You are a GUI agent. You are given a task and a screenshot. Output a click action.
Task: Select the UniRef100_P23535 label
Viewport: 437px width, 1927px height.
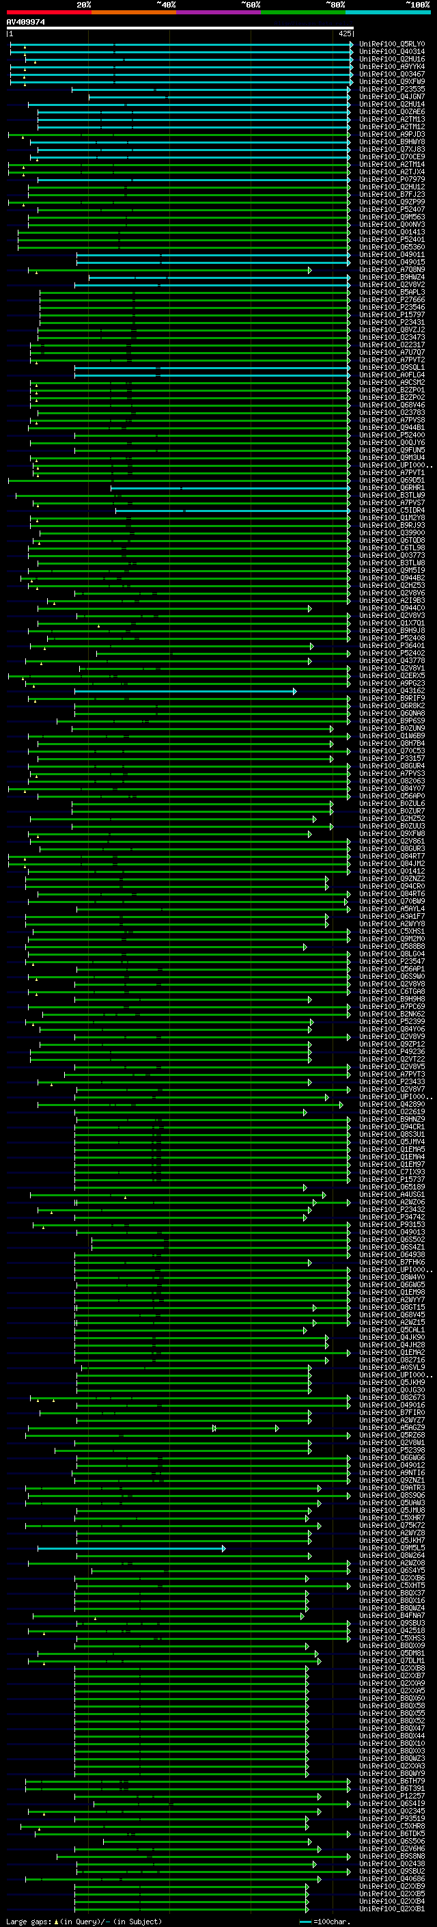[392, 90]
